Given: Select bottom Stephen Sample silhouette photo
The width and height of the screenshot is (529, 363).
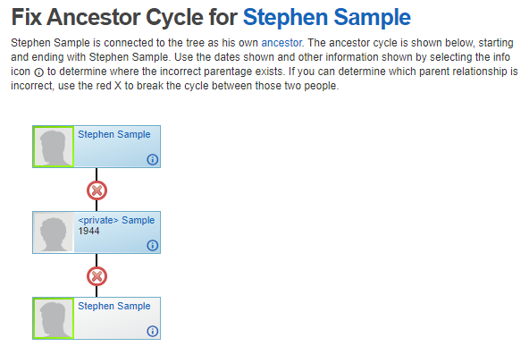Looking at the screenshot, I should [x=54, y=318].
